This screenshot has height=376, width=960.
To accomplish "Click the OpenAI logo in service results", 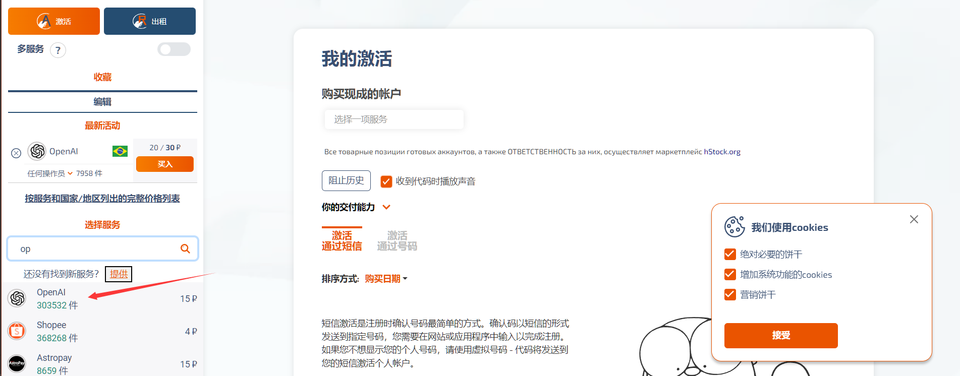I will coord(17,298).
